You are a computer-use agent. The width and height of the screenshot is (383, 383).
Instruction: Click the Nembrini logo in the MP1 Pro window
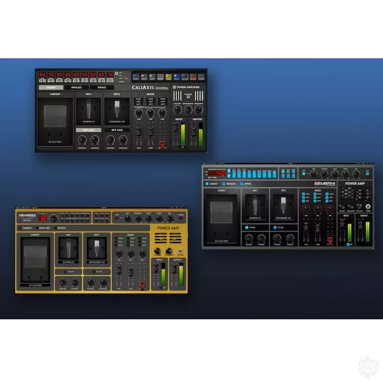tap(325, 184)
